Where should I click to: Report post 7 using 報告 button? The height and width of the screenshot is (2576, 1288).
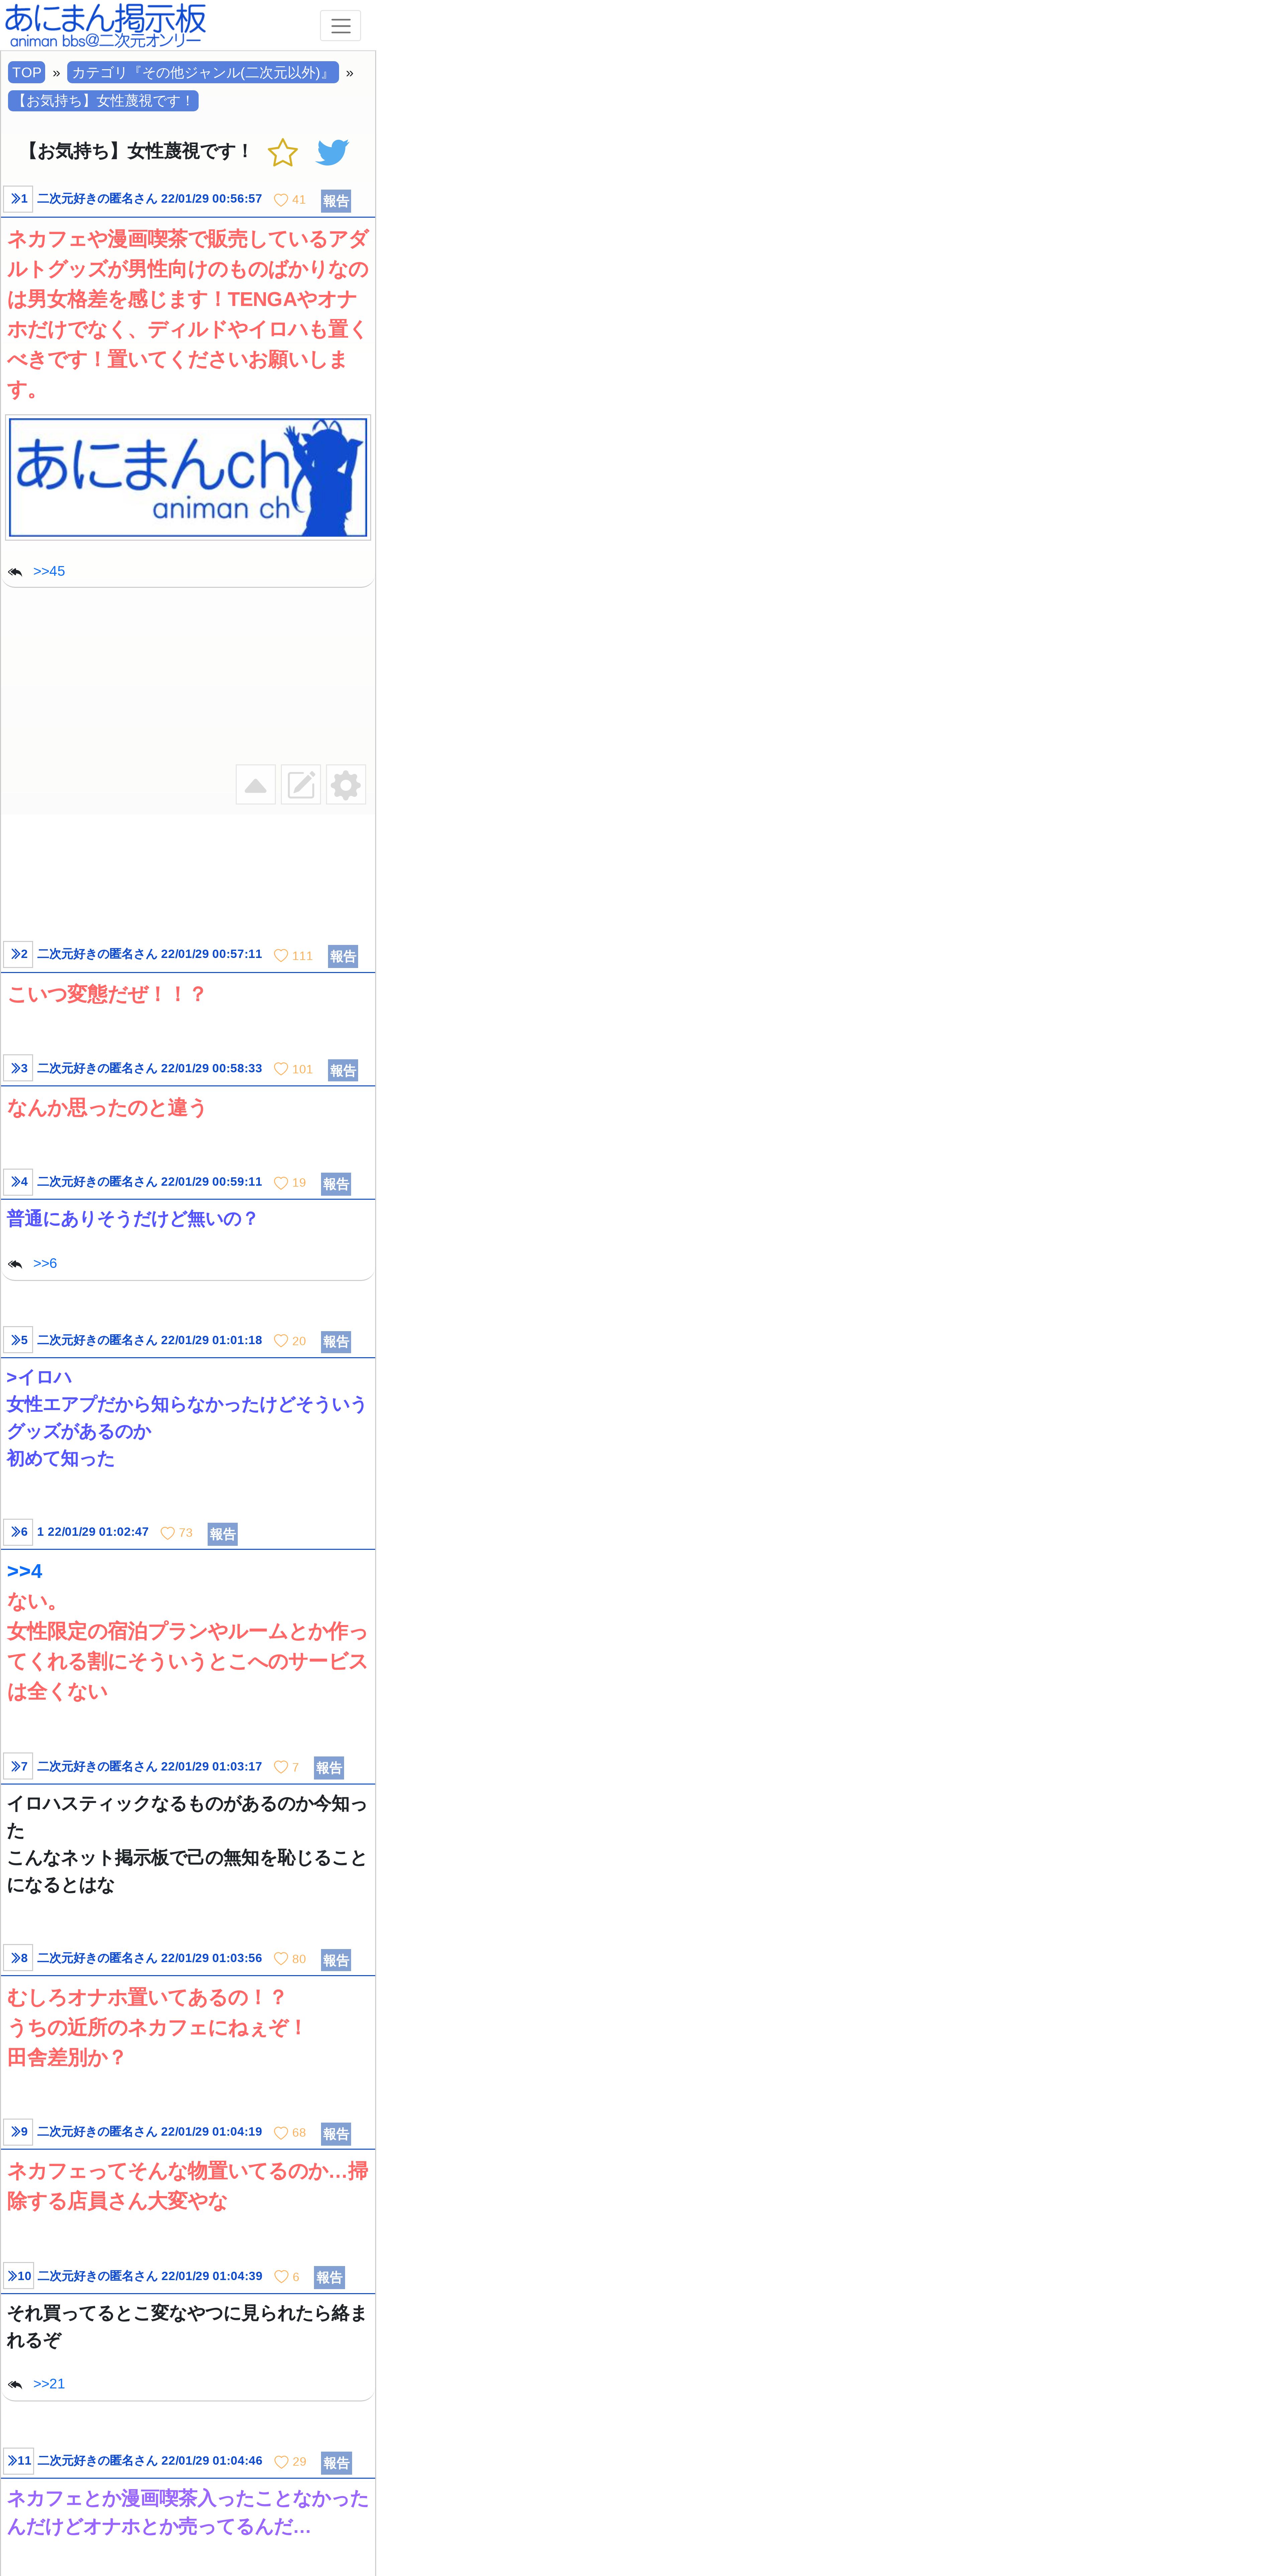[x=329, y=1768]
